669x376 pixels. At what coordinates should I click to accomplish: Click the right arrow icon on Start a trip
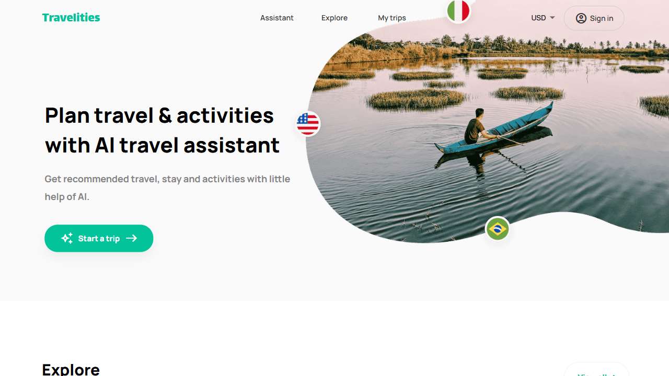pos(131,238)
